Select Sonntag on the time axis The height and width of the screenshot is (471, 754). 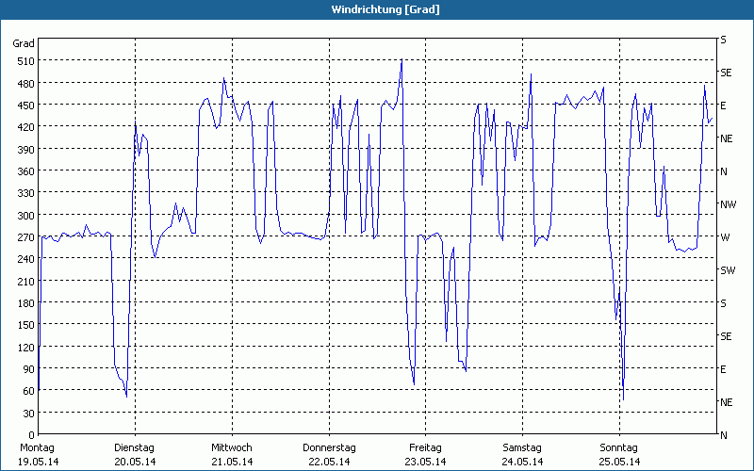pos(618,447)
